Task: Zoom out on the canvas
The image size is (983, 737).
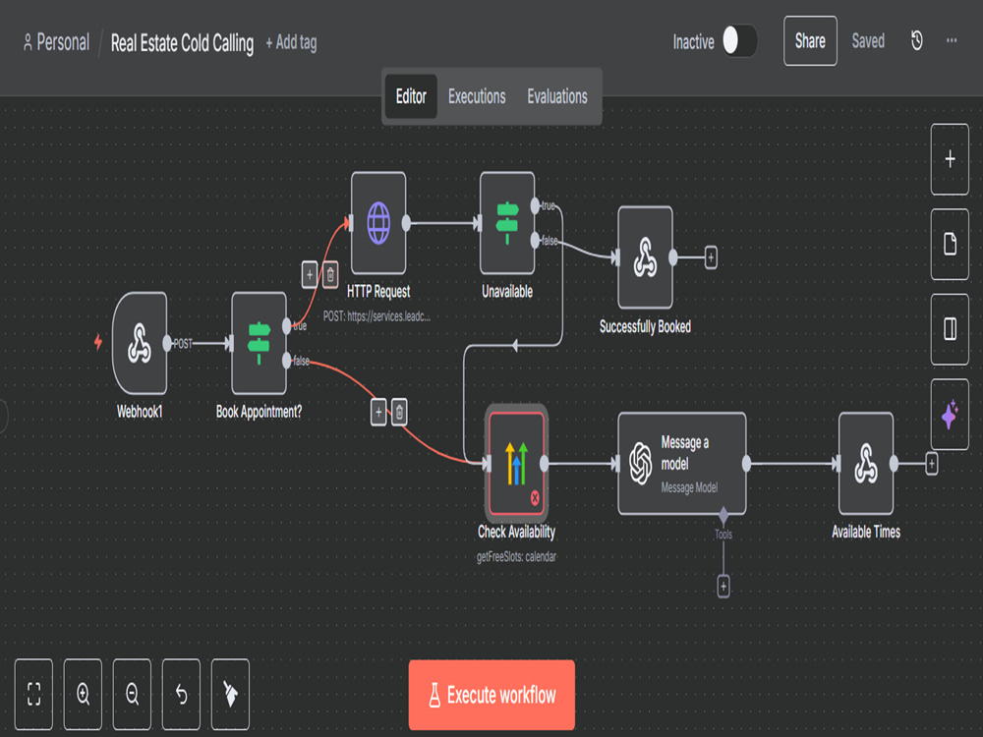Action: click(x=133, y=695)
